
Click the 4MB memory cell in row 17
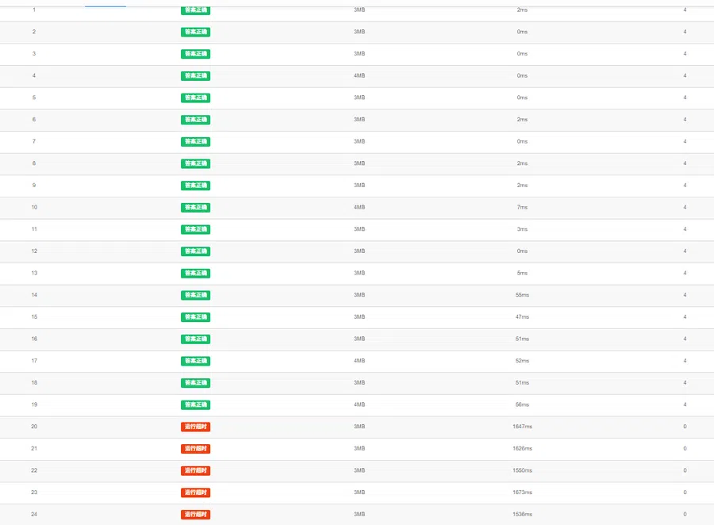(359, 361)
